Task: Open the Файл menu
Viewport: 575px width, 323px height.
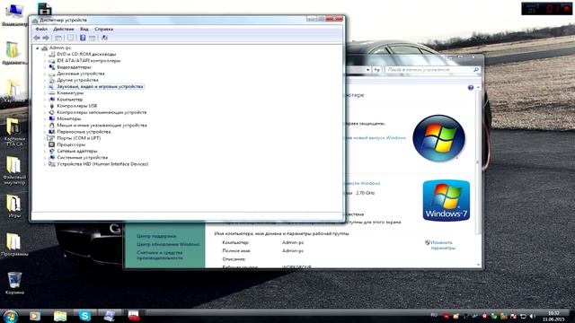Action: (x=41, y=29)
